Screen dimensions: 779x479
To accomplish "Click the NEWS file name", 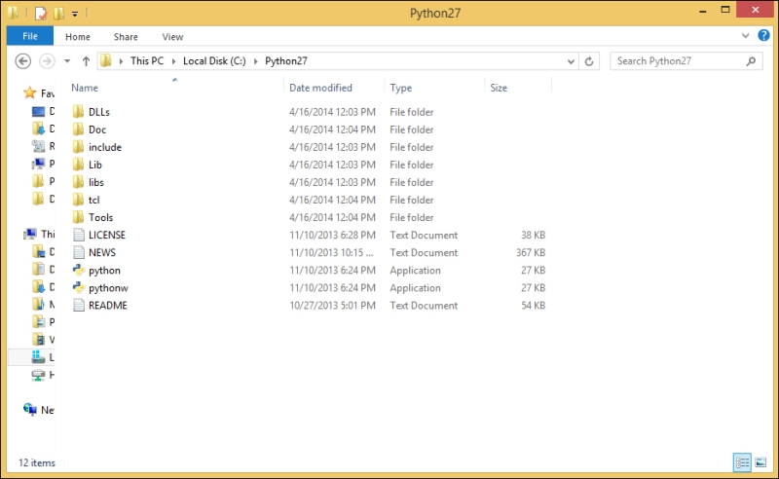I will pos(102,252).
